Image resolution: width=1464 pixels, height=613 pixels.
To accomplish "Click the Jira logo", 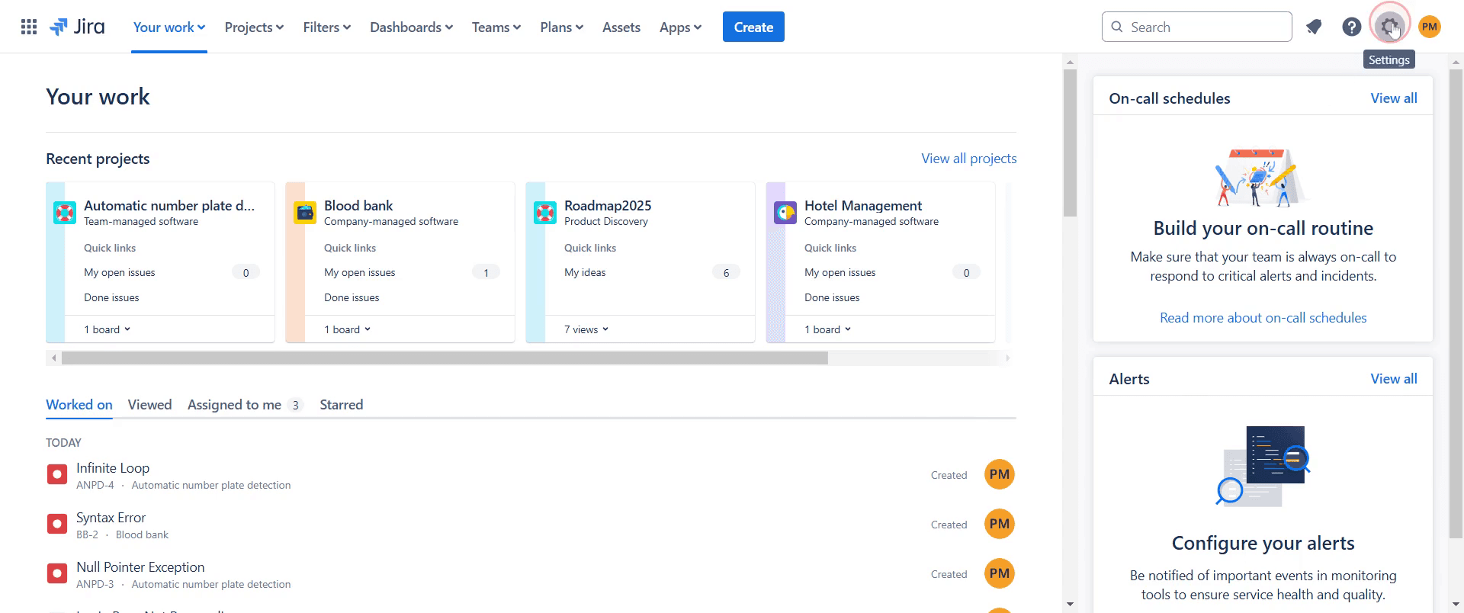I will point(77,27).
